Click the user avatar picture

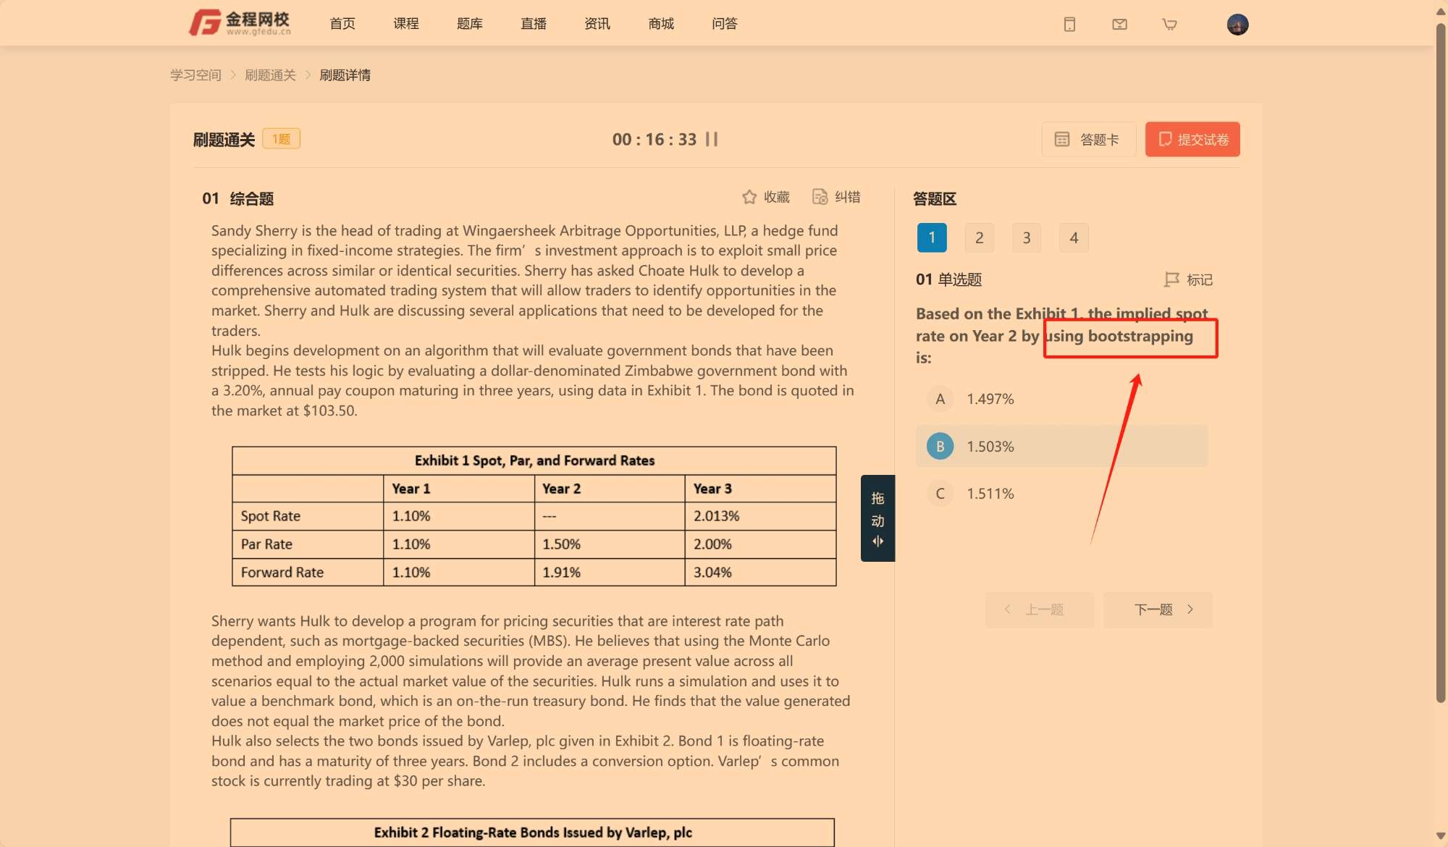(x=1237, y=25)
